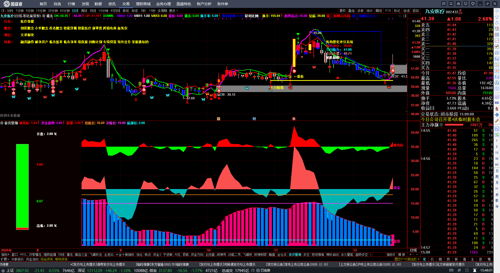The width and height of the screenshot is (500, 273).
Task: Click the down arrow in right sidebar
Action: [497, 23]
